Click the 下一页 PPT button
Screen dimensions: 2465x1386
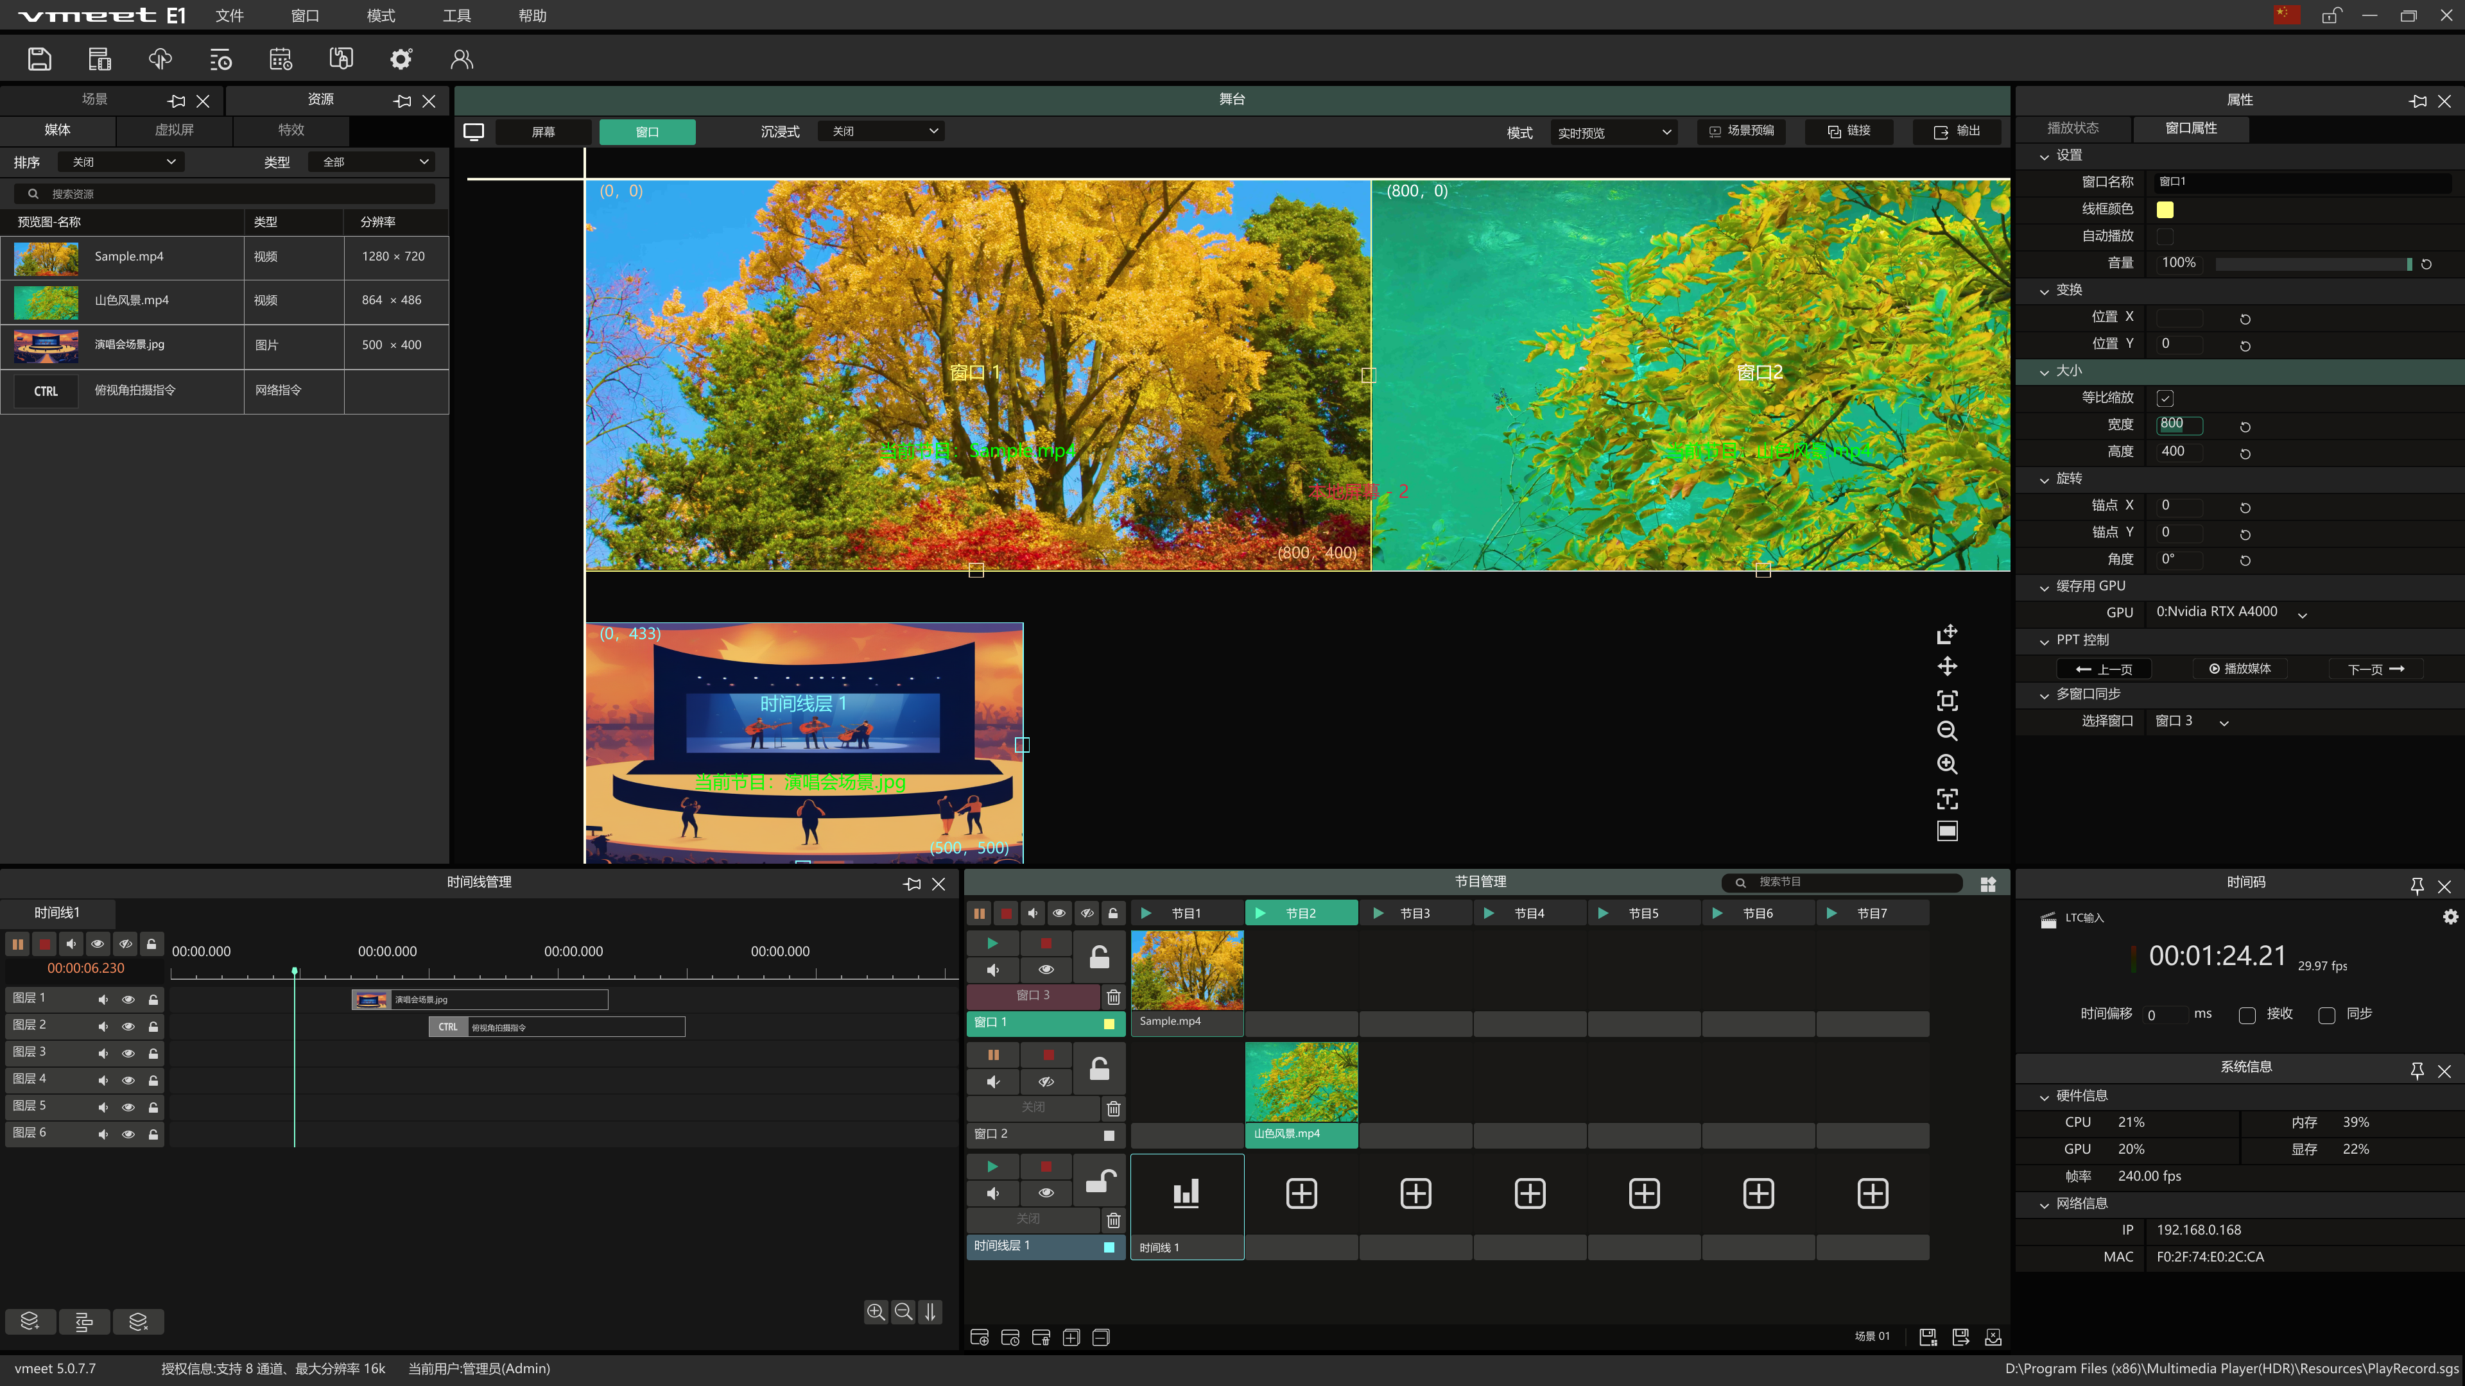pos(2376,669)
